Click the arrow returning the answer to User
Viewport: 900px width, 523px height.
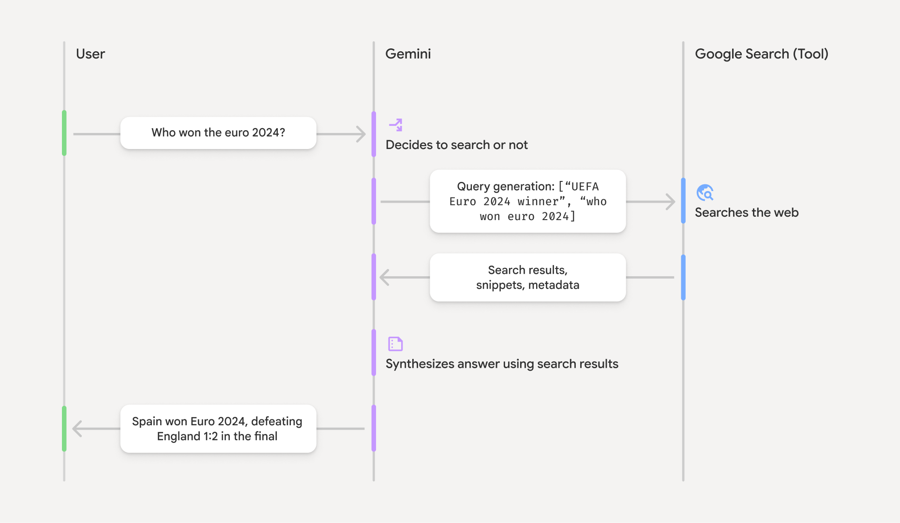click(x=77, y=429)
